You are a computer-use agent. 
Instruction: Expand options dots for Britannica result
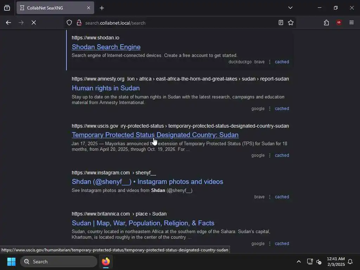(x=270, y=243)
